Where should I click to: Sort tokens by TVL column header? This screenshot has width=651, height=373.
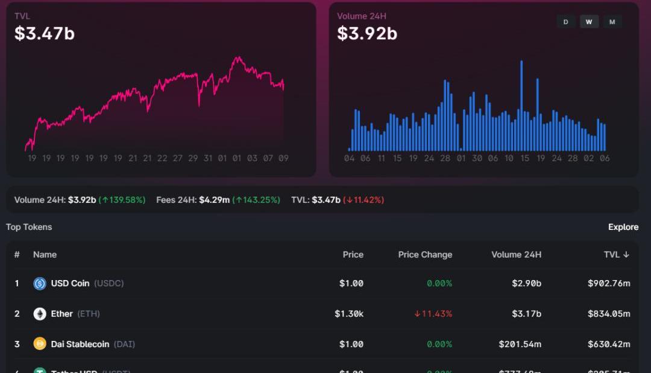click(x=616, y=255)
